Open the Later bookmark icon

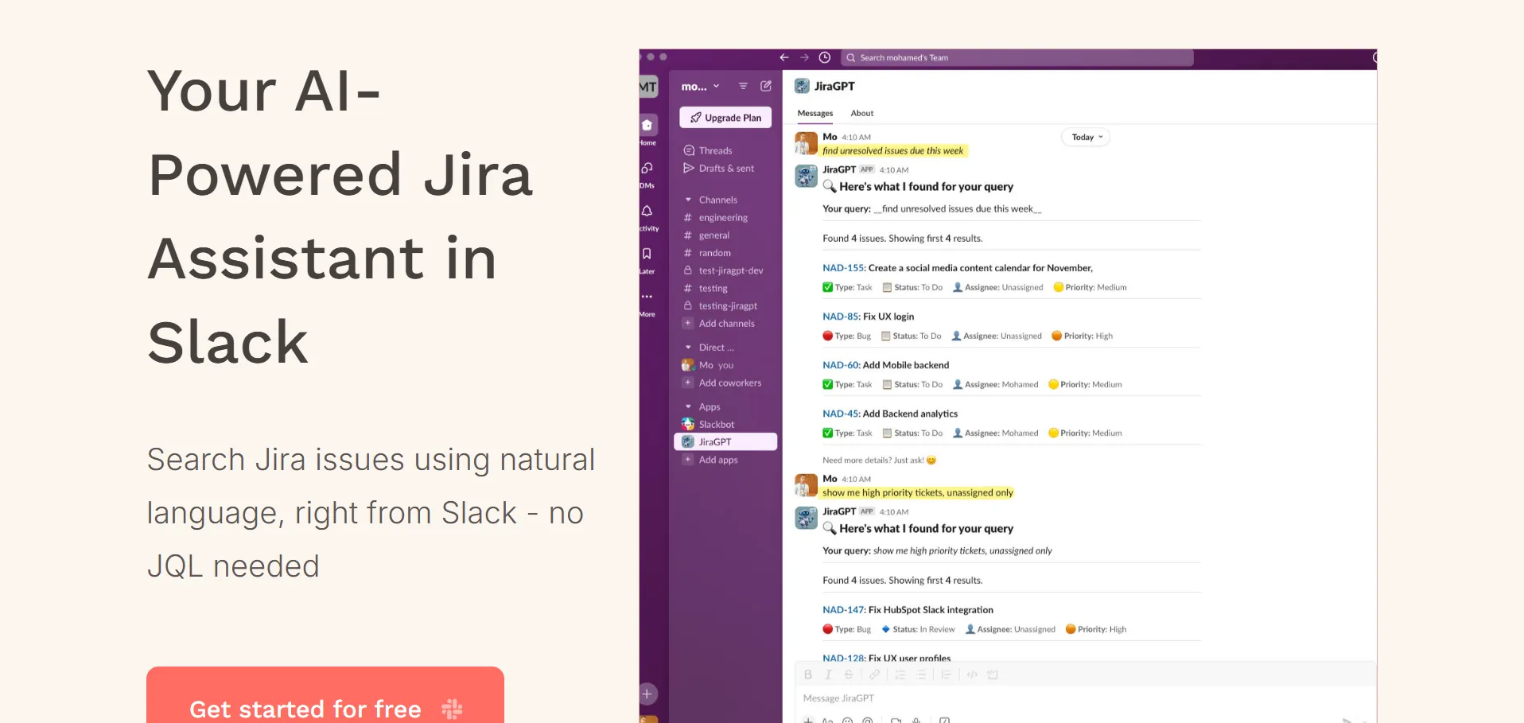click(647, 255)
